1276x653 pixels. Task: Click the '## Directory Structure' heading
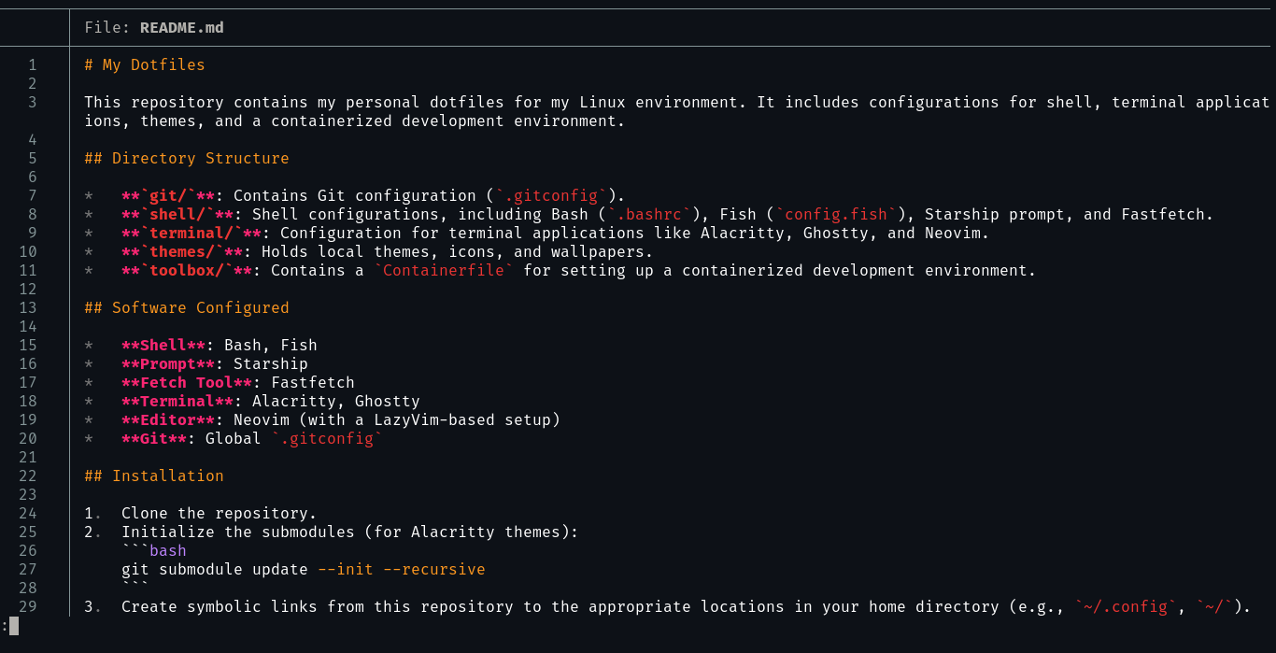click(x=187, y=158)
